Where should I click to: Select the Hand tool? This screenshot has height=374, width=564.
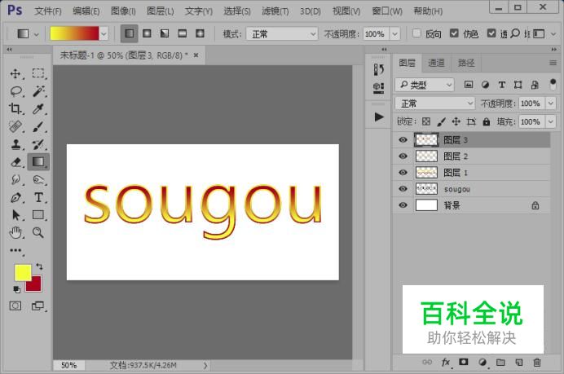coord(15,233)
